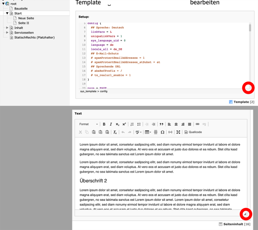Viewport: 258px width, 230px height.
Task: Center align the text
Action: pos(176,124)
